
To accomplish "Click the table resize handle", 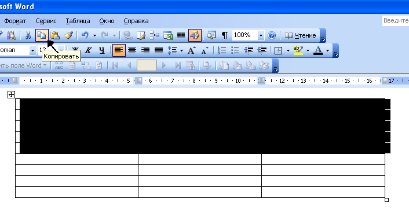I will 387,200.
